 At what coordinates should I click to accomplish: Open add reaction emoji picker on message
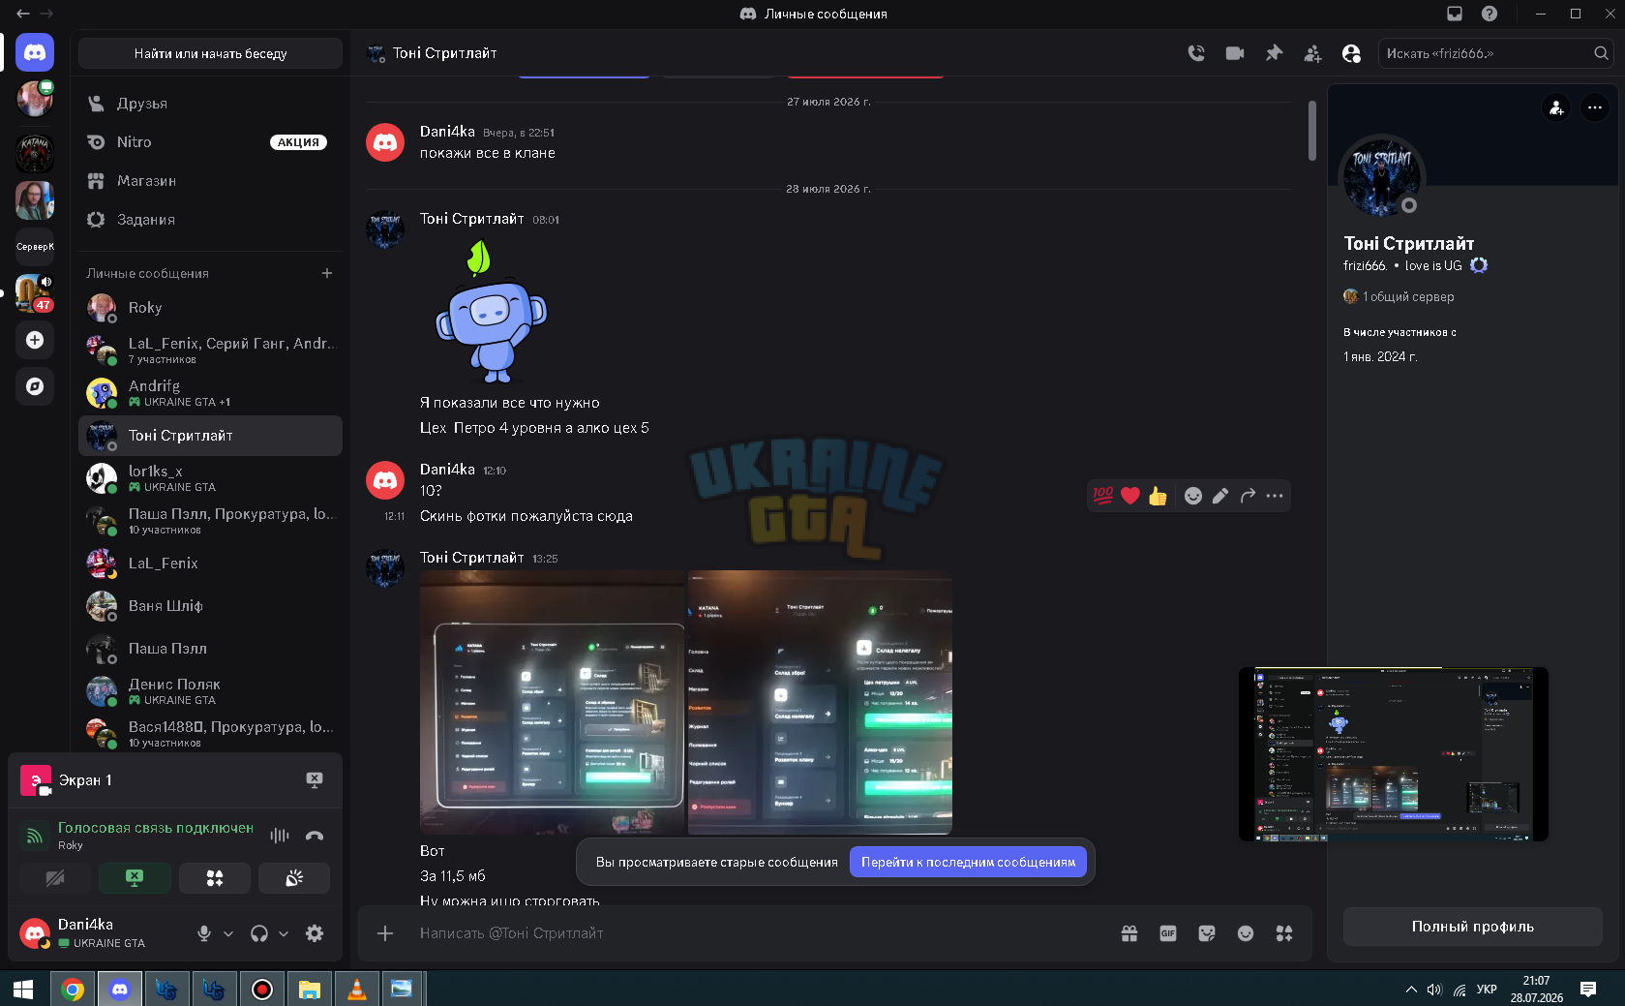1193,496
